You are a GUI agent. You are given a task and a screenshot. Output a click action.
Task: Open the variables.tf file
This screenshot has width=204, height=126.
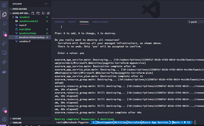(30, 41)
